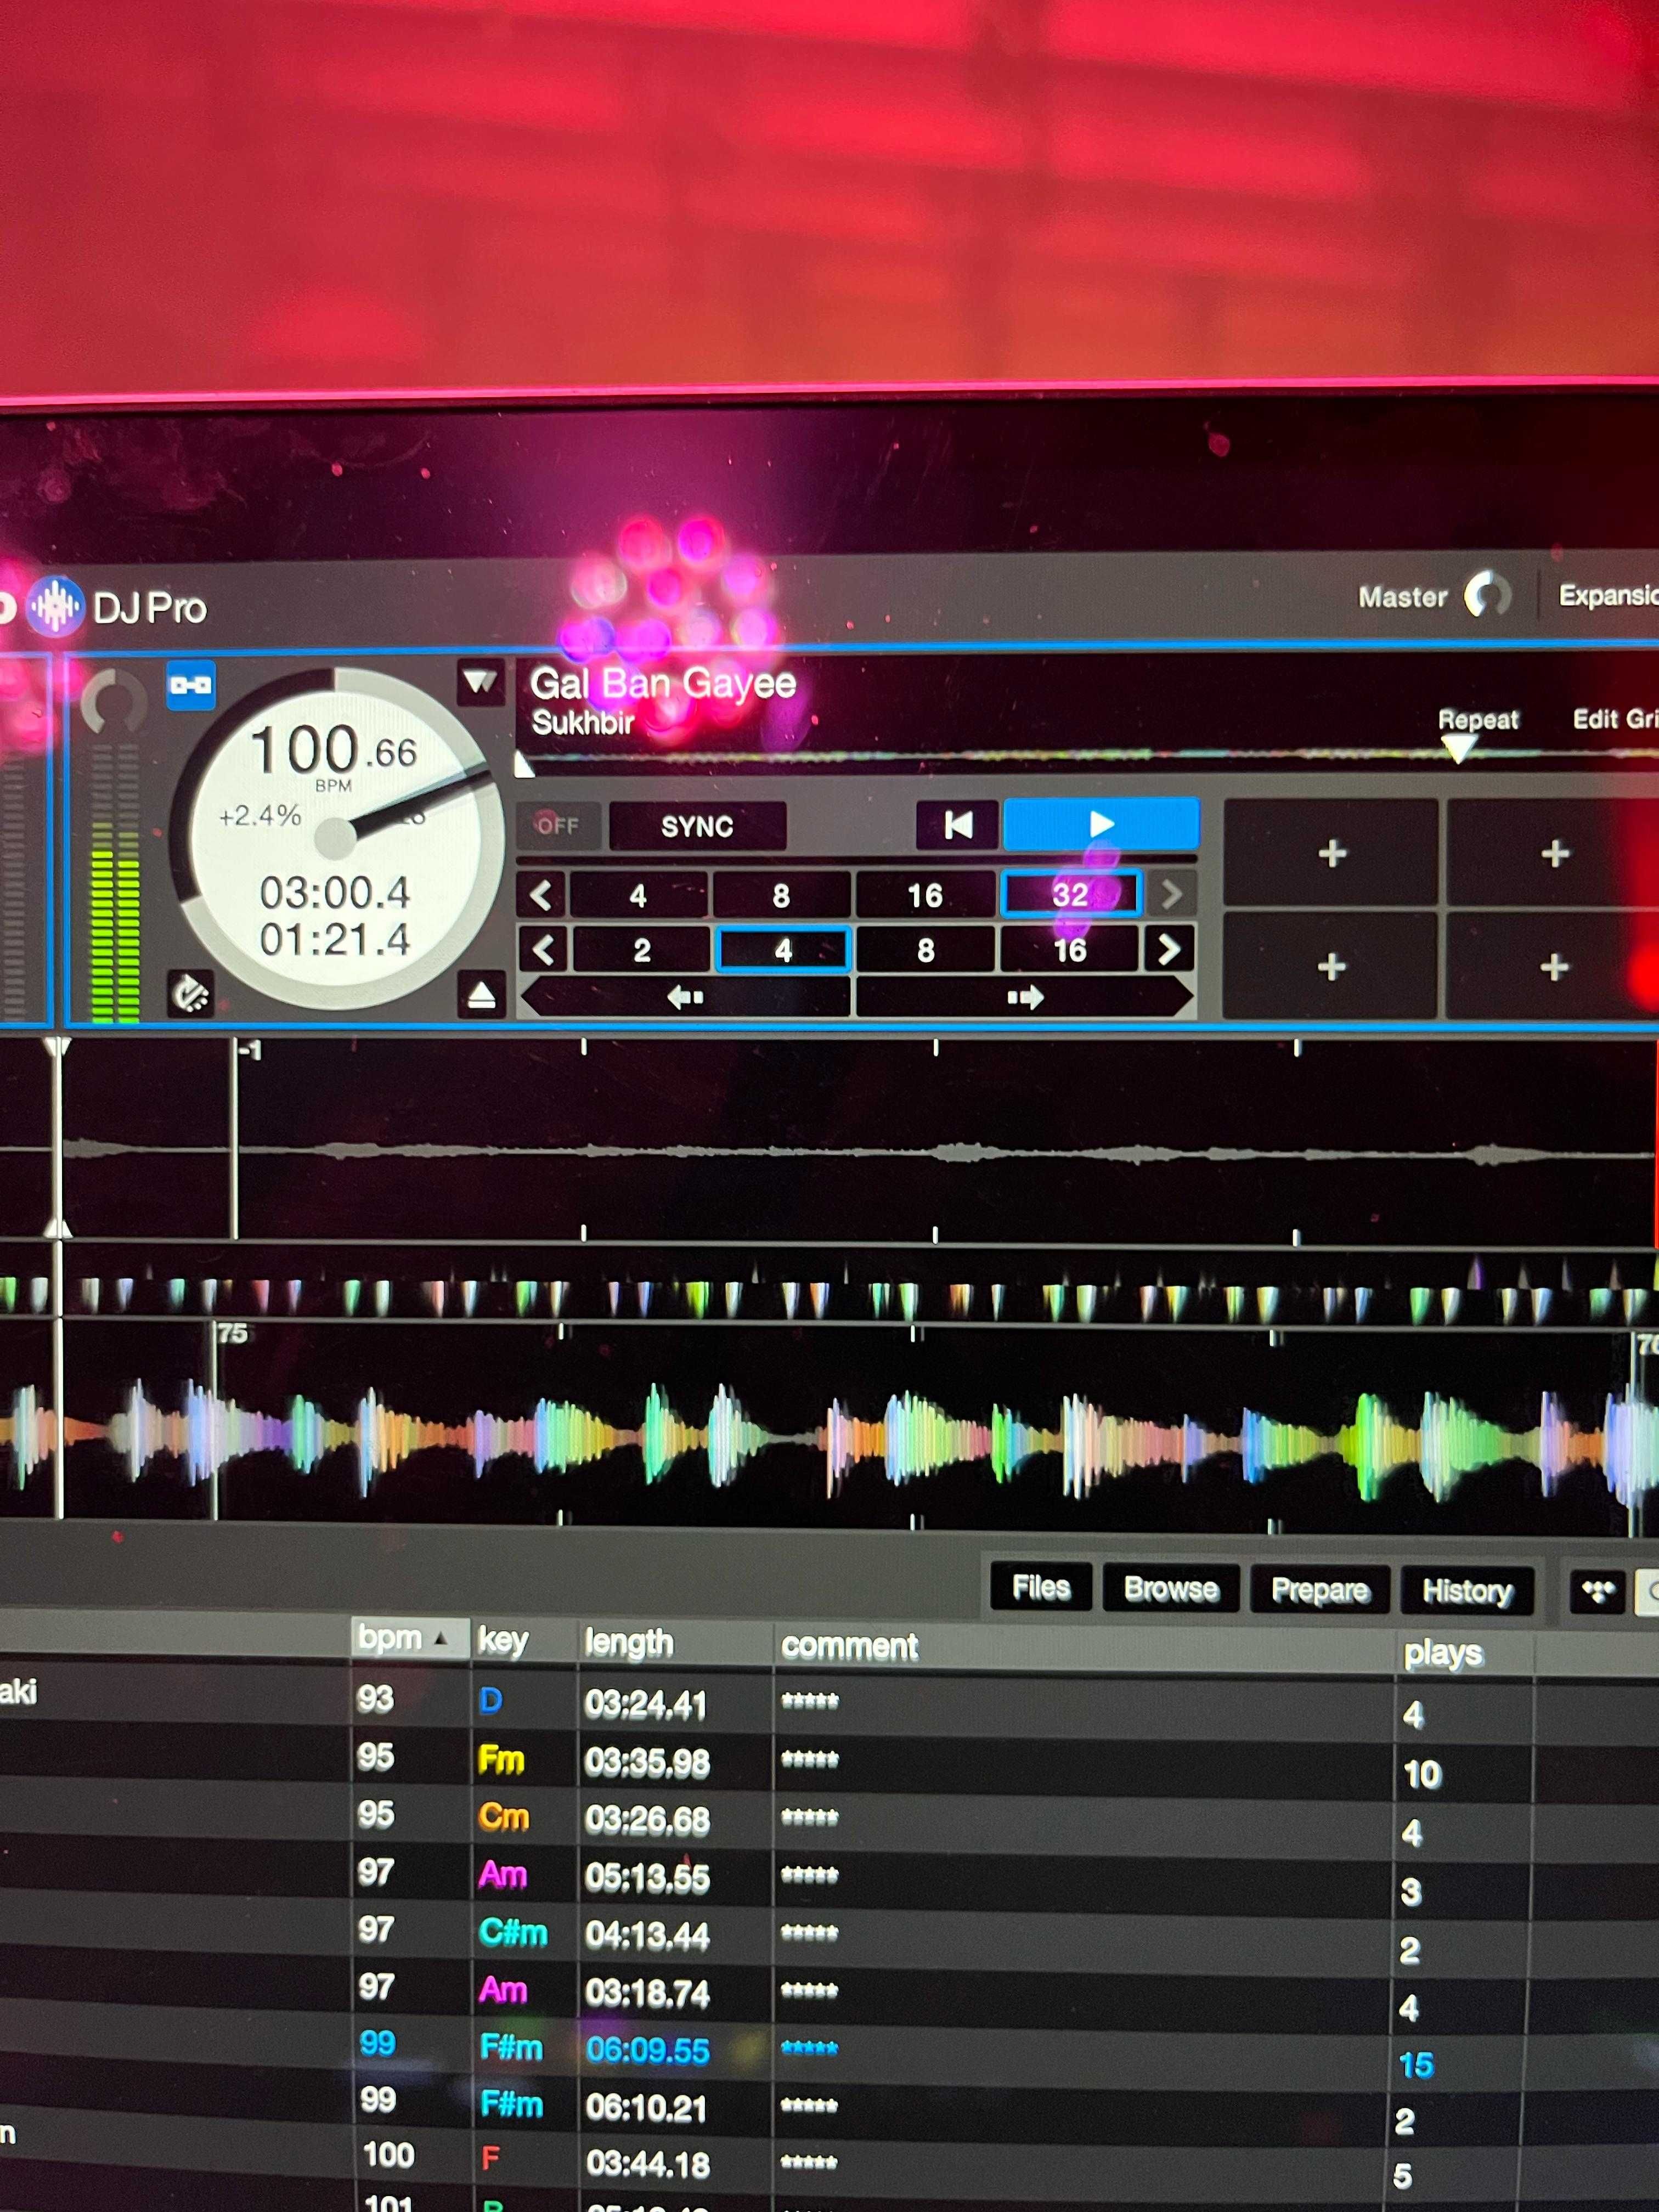This screenshot has width=1659, height=2212.
Task: Open the deck dropdown triangle above platter
Action: pyautogui.click(x=480, y=682)
